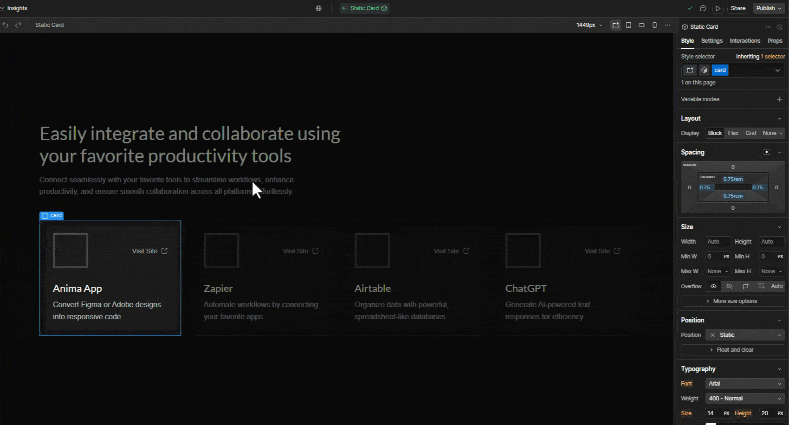Click the Width Auto field

click(x=718, y=242)
